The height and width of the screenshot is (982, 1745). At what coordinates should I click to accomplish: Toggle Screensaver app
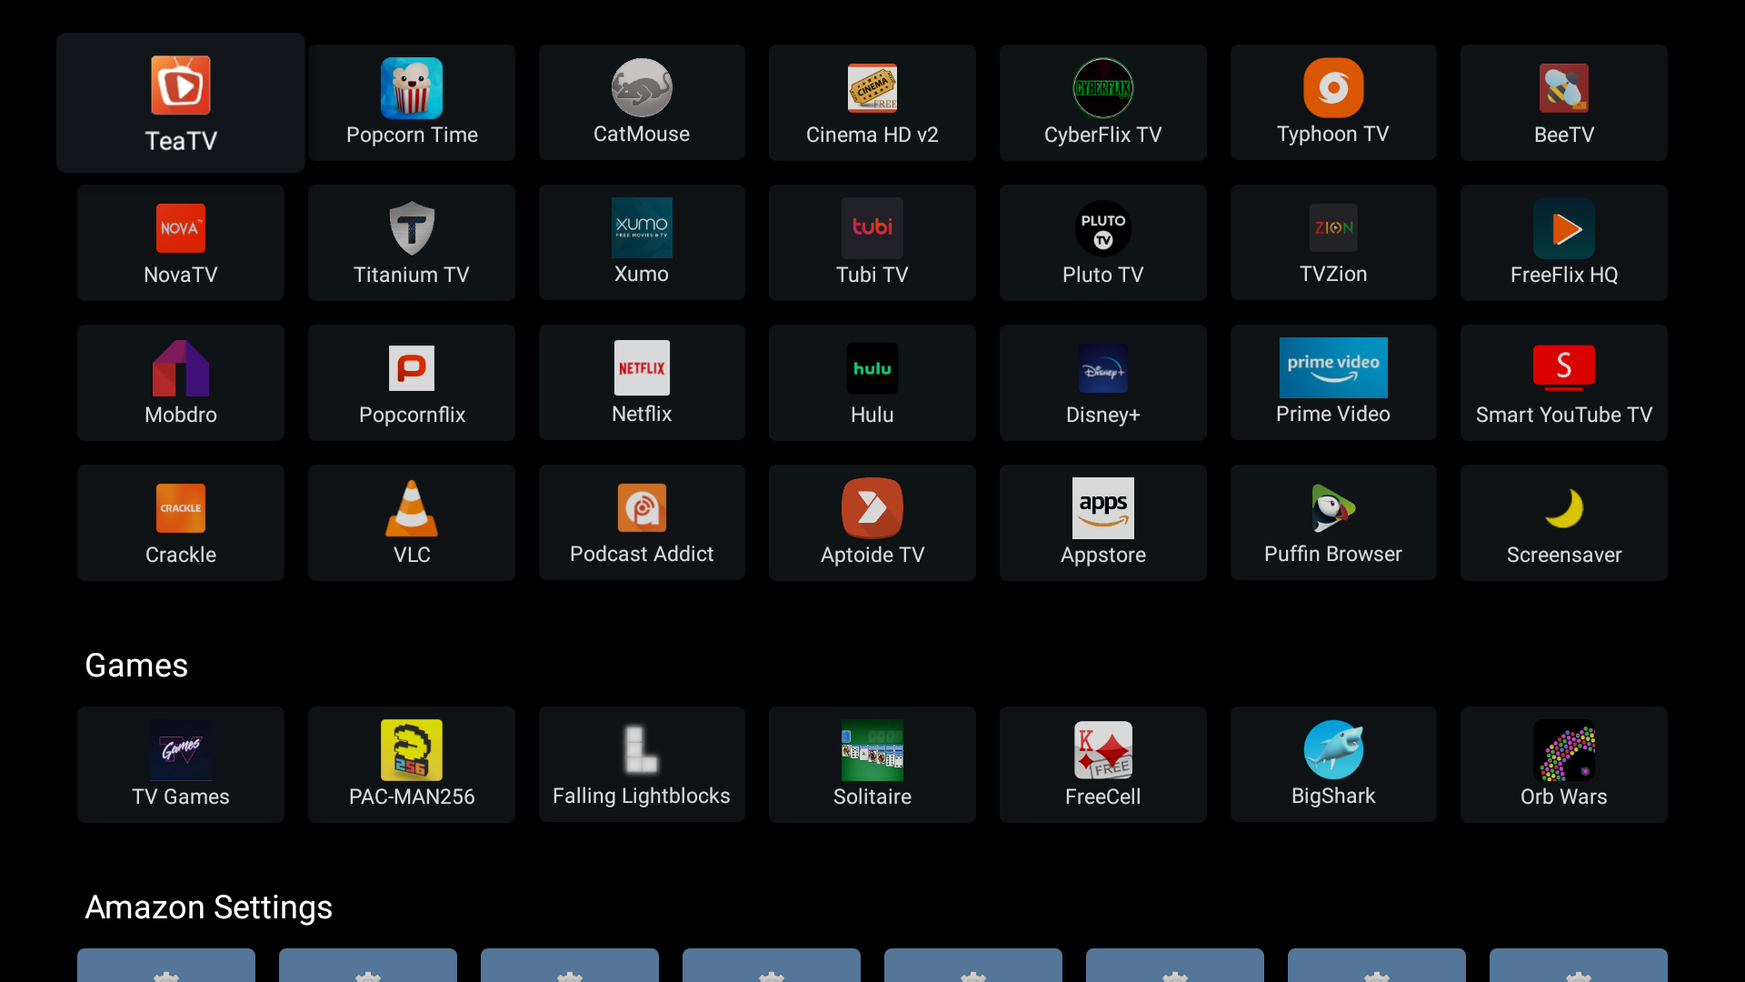(x=1564, y=523)
